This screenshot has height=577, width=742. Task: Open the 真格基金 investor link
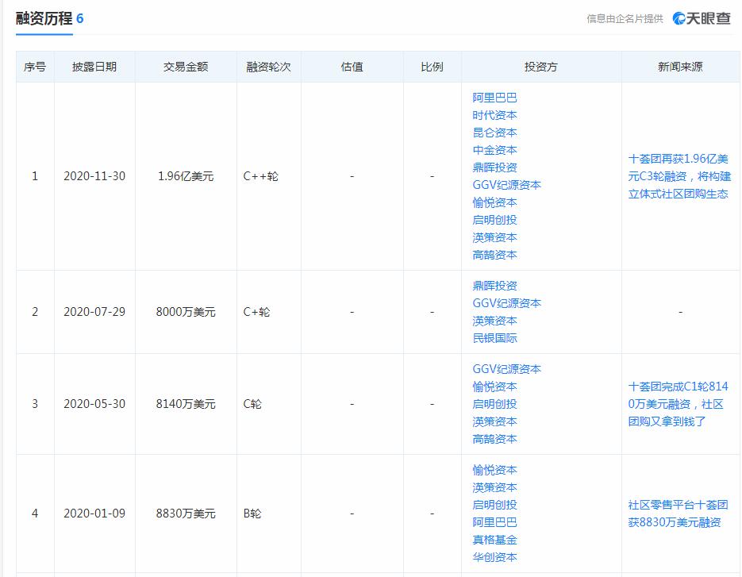coord(494,540)
